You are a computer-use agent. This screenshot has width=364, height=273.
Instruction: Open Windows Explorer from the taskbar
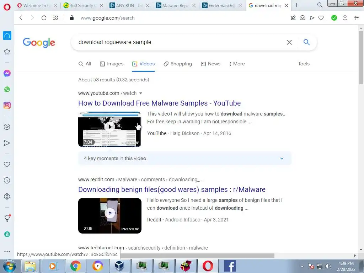31,266
